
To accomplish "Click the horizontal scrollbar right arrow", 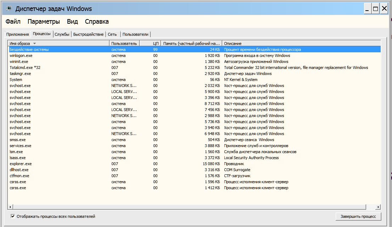I will pyautogui.click(x=378, y=207).
